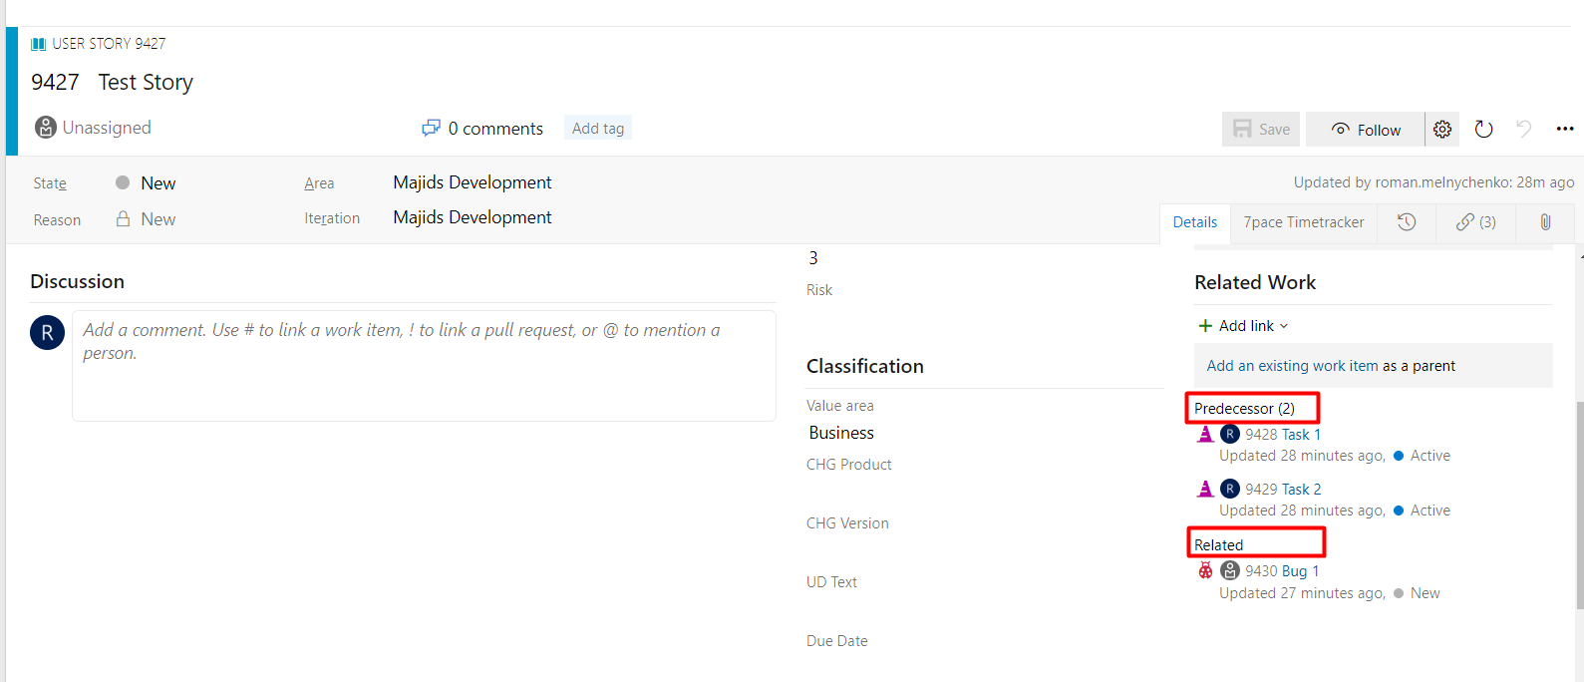Click the refresh work item icon
This screenshot has width=1584, height=682.
click(1484, 130)
